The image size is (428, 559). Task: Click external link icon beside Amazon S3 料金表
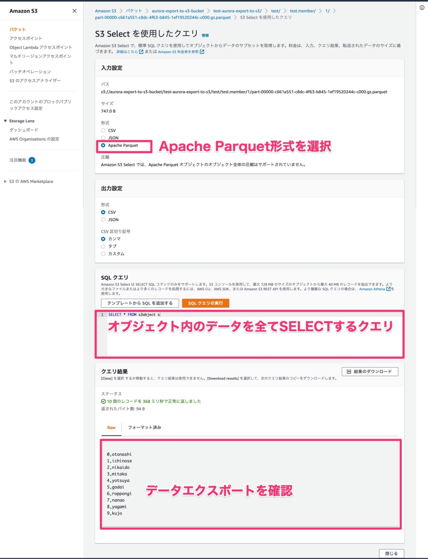point(202,51)
